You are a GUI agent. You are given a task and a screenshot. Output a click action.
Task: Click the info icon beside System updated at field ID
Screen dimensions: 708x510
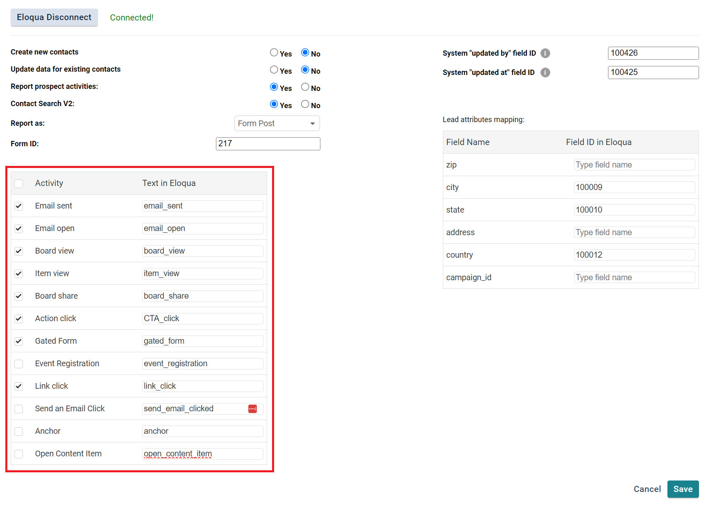(x=545, y=73)
